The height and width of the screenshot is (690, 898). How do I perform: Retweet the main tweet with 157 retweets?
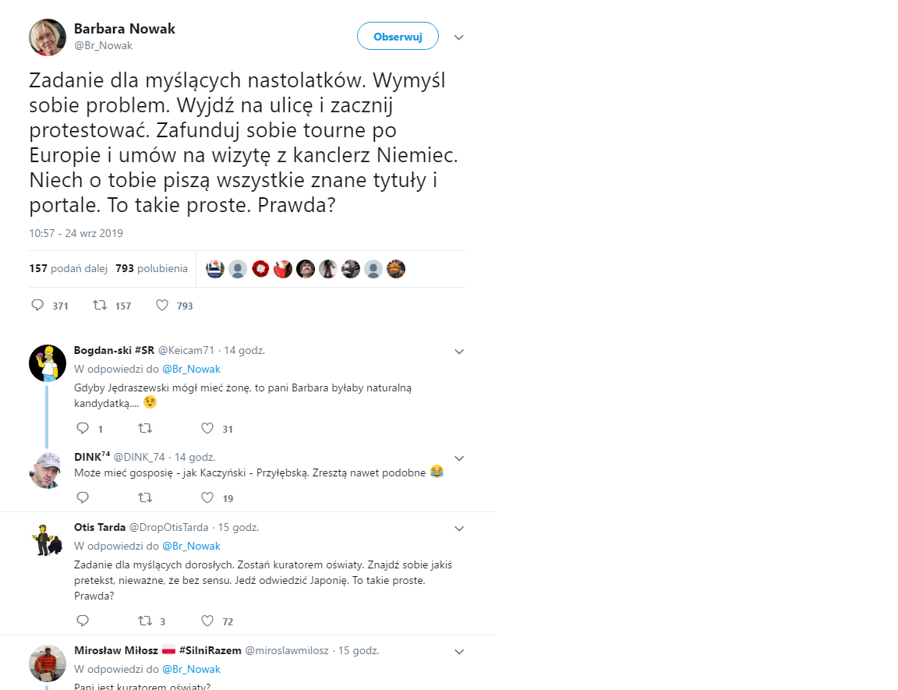99,306
